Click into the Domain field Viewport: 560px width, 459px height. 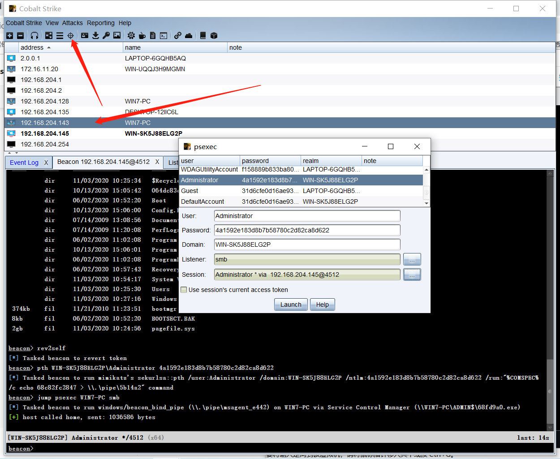(307, 245)
